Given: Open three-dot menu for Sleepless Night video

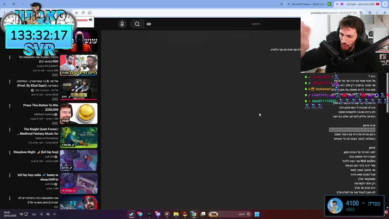Looking at the screenshot, I should pos(10,152).
